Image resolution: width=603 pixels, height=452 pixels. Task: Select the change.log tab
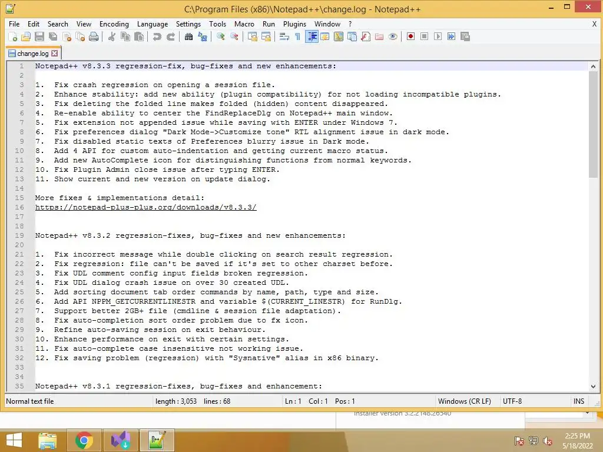(x=34, y=54)
